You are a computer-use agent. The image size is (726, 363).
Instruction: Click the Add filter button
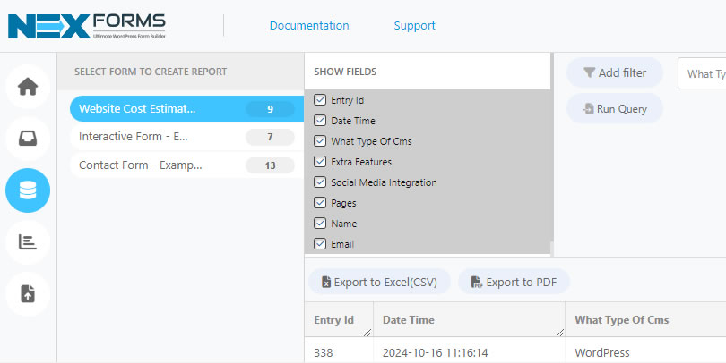point(615,72)
